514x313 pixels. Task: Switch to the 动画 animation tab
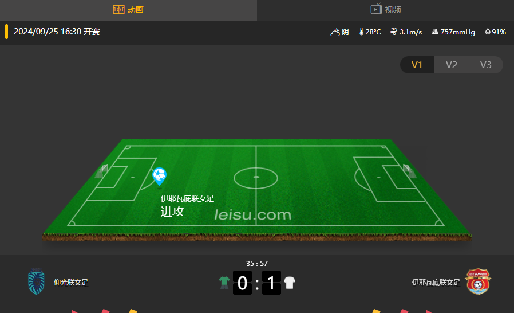click(x=128, y=10)
